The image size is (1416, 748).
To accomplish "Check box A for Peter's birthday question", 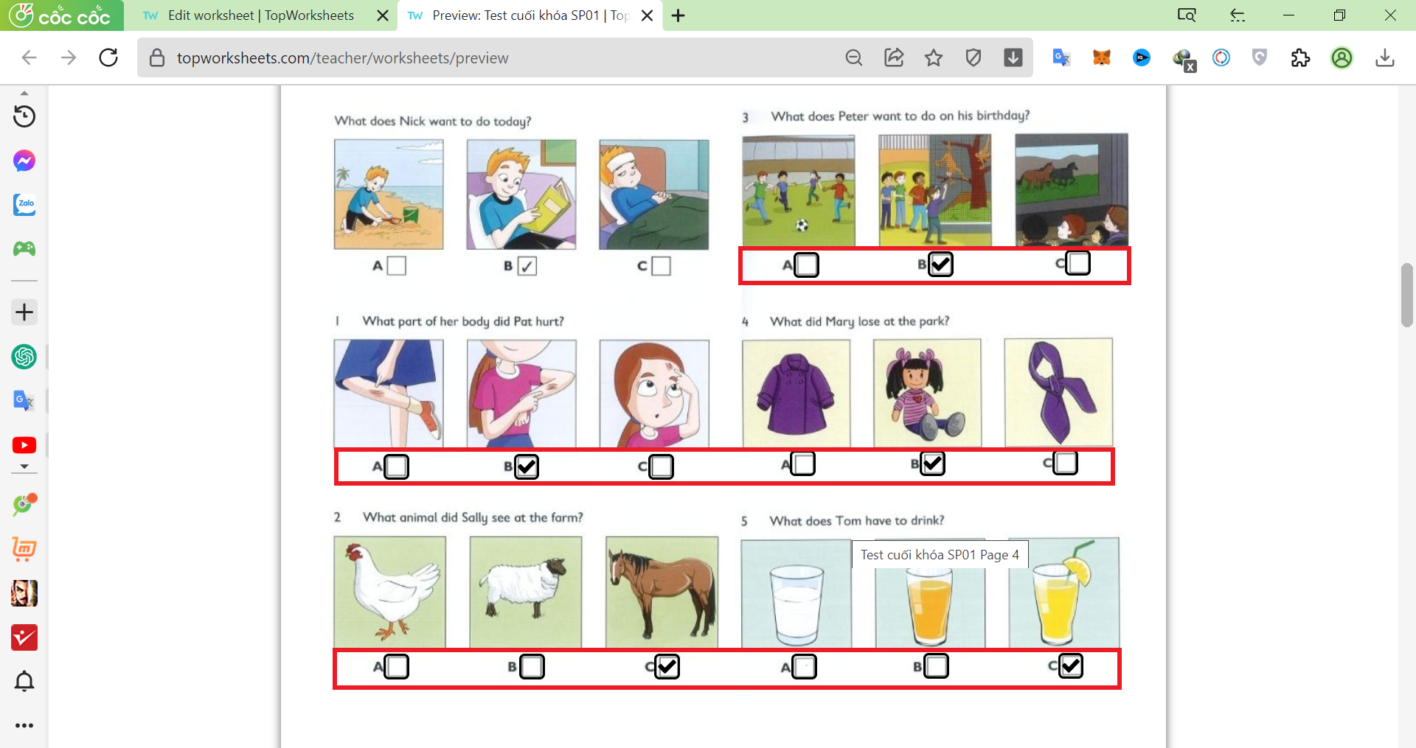I will click(806, 265).
